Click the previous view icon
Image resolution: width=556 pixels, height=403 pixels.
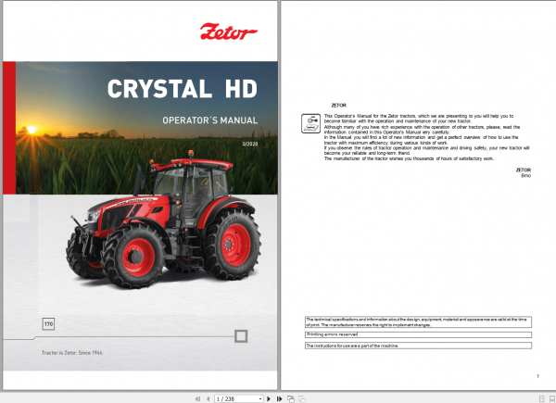pyautogui.click(x=291, y=398)
